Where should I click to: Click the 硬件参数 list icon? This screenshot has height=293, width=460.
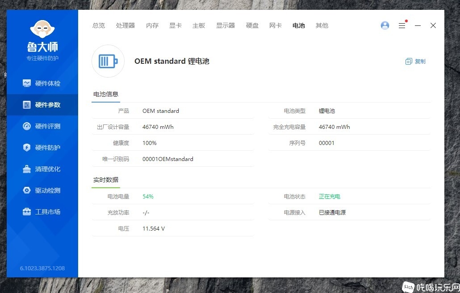[27, 105]
